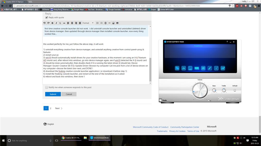Open THX settings in Entertainment Mode
Image resolution: width=261 pixels, height=146 pixels.
pyautogui.click(x=197, y=68)
